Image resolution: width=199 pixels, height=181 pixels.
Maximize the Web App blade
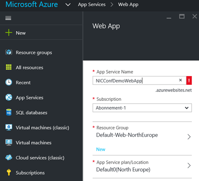tap(182, 16)
